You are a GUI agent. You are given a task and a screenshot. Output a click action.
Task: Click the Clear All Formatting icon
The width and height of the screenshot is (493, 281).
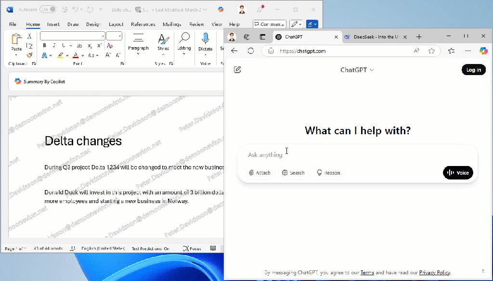pyautogui.click(x=110, y=46)
